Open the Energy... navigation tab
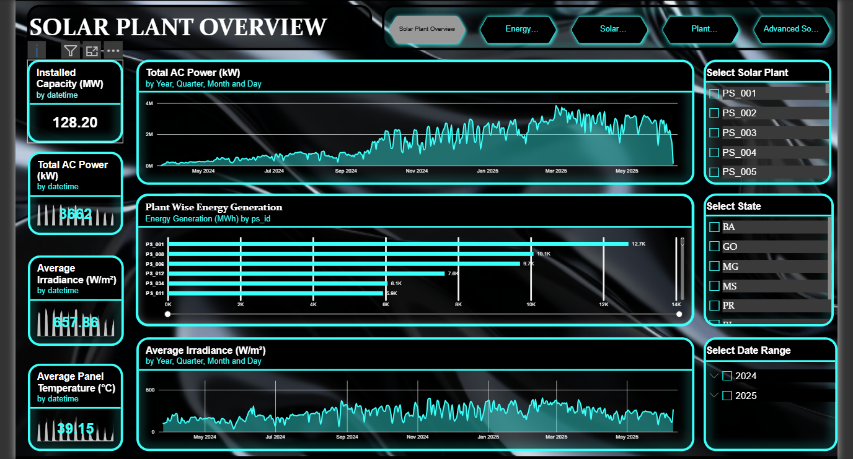 (518, 29)
